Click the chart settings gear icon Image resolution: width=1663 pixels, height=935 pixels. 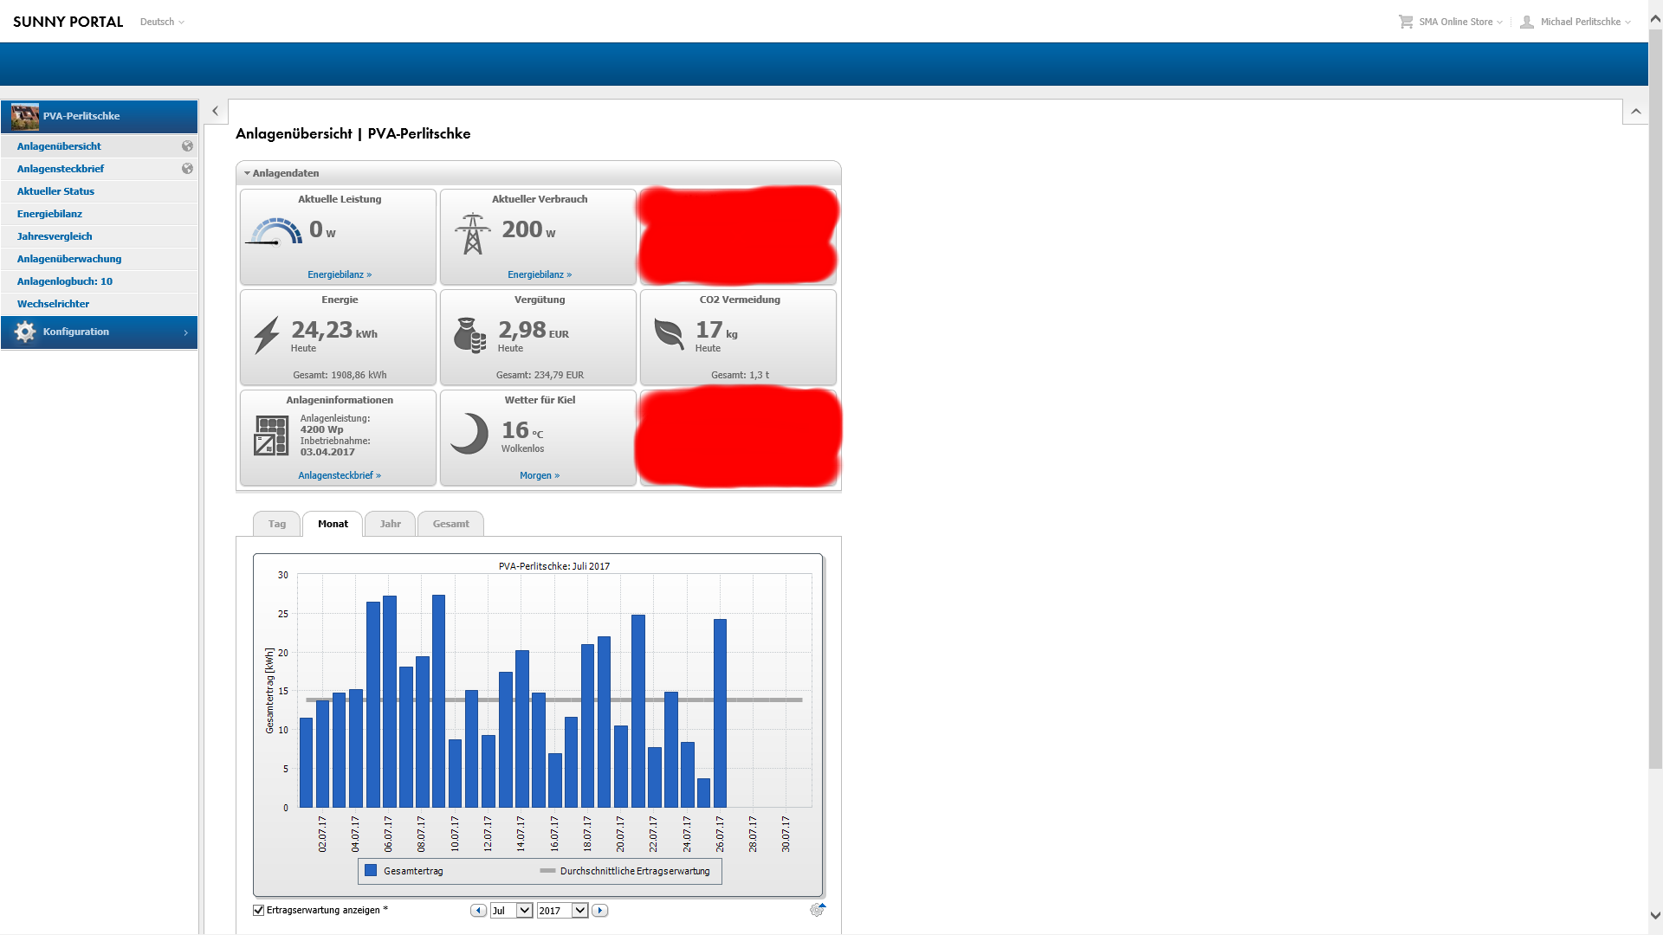[x=817, y=910]
